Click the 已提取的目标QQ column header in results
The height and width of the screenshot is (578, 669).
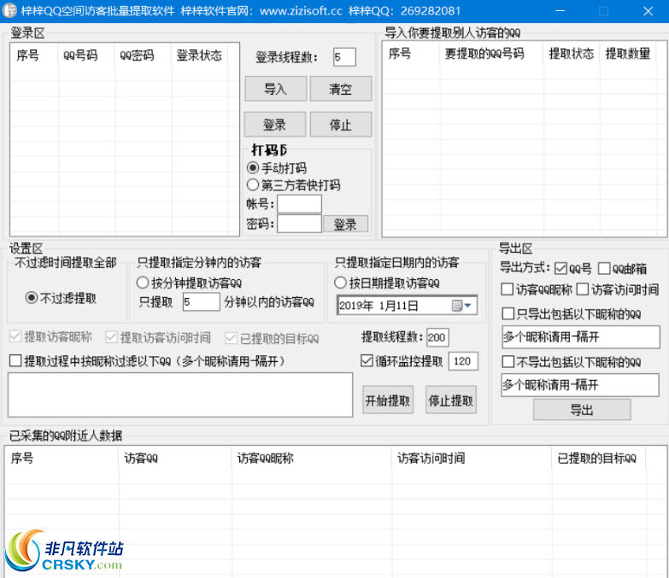[599, 458]
